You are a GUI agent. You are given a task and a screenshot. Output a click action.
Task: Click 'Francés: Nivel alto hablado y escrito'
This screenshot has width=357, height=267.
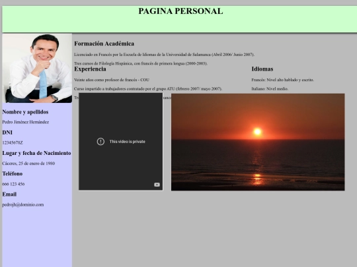tap(282, 80)
